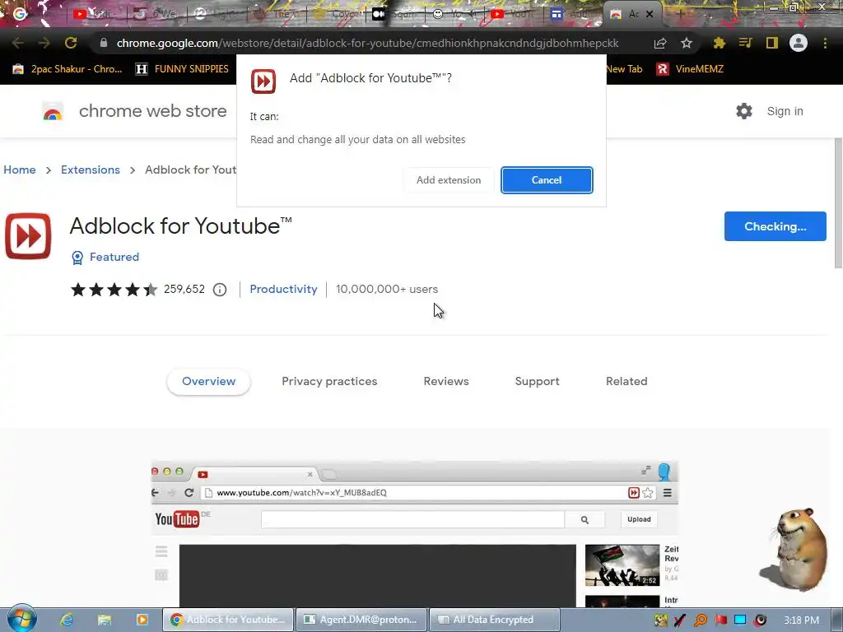
Task: Click the orange magnifier tray icon
Action: (701, 620)
